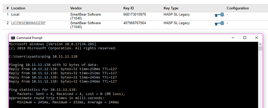The image size is (268, 108).
Task: Click the Vendor column header
Action: 76,8
